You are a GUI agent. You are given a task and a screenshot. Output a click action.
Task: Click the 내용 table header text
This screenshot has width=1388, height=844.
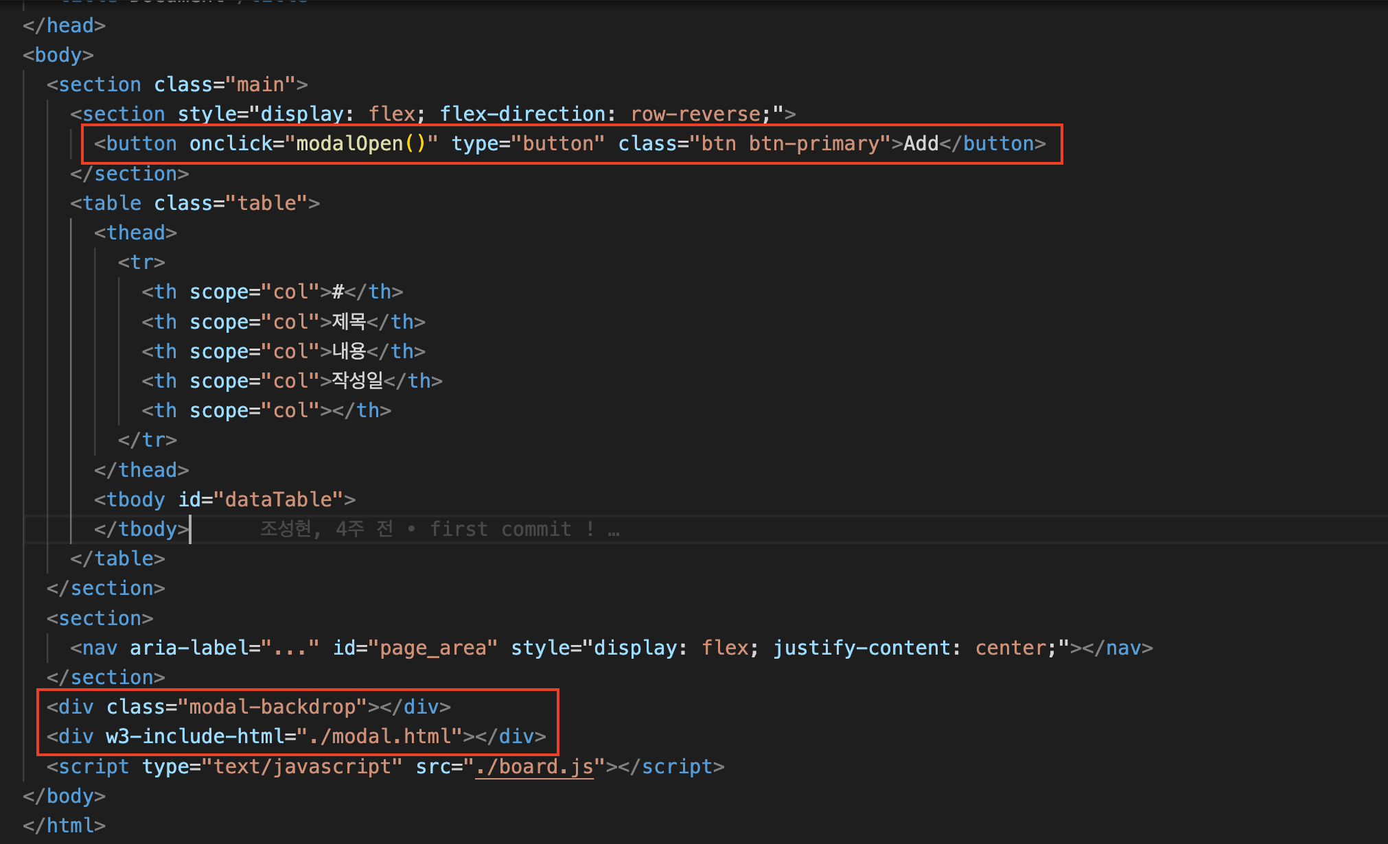click(x=349, y=351)
